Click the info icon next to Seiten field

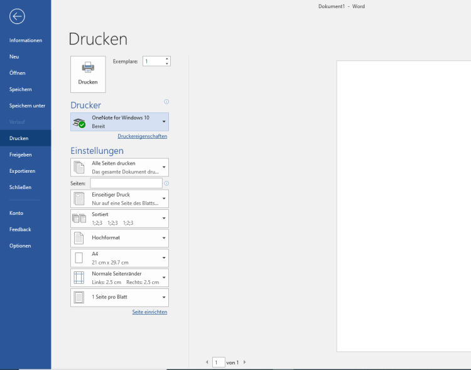click(166, 183)
